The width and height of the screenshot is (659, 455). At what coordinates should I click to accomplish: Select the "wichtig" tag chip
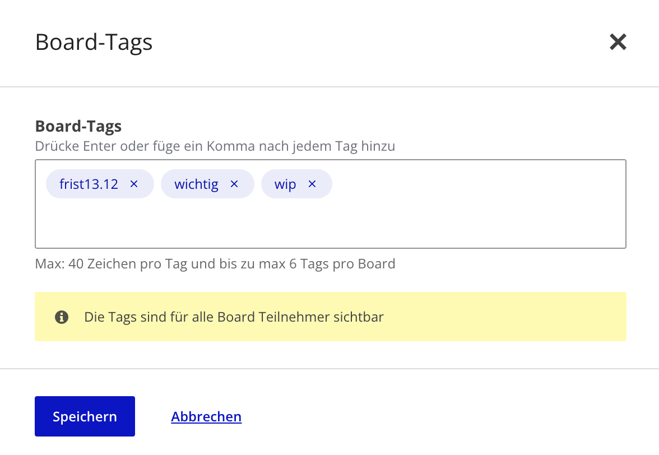[x=196, y=183]
